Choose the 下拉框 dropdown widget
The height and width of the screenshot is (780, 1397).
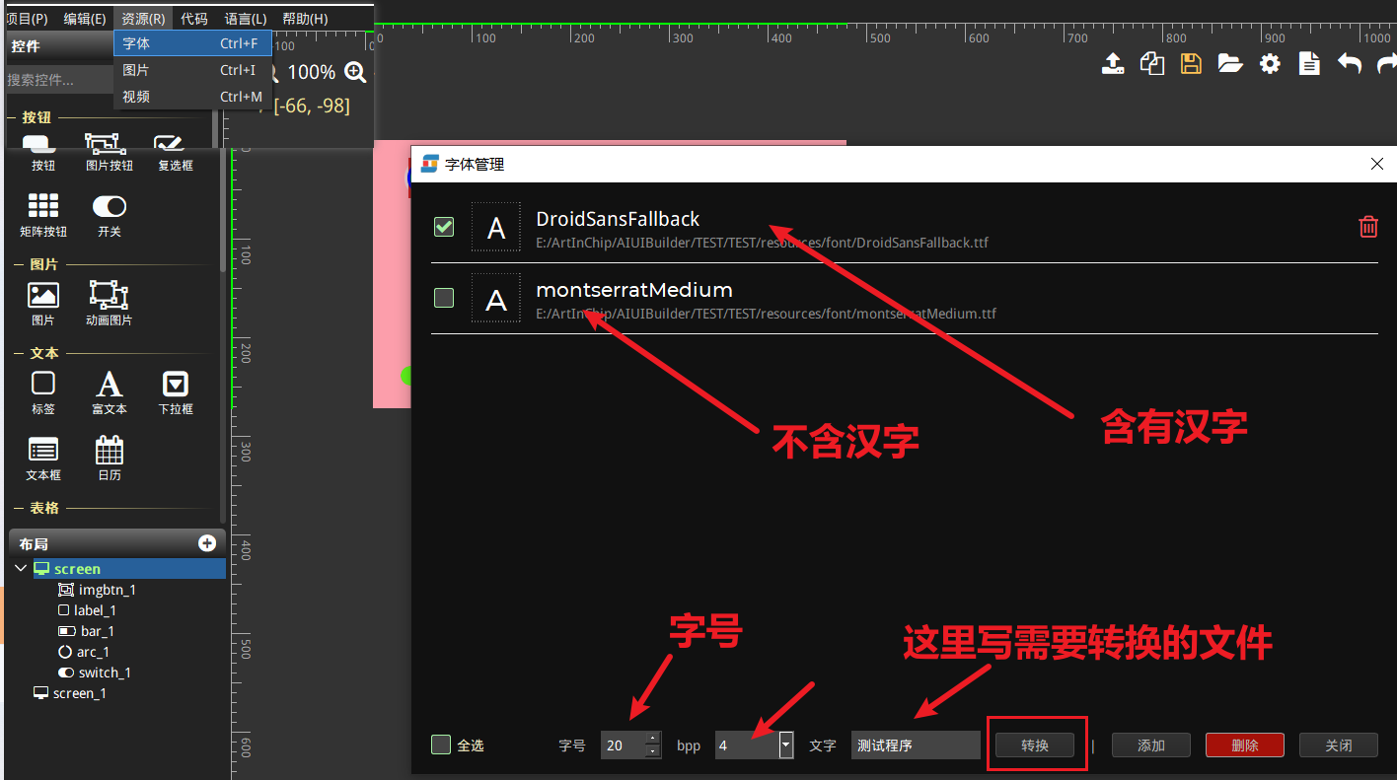point(176,392)
